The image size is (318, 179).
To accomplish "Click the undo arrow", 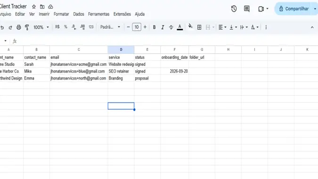I will tap(2, 27).
